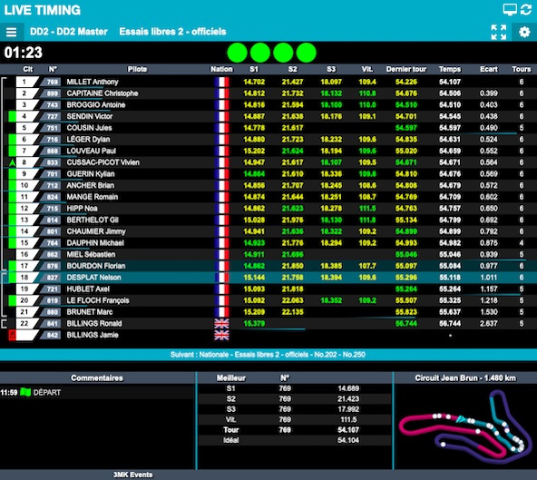Toggle fullscreen with the expand arrows icon
The image size is (537, 480).
click(499, 32)
